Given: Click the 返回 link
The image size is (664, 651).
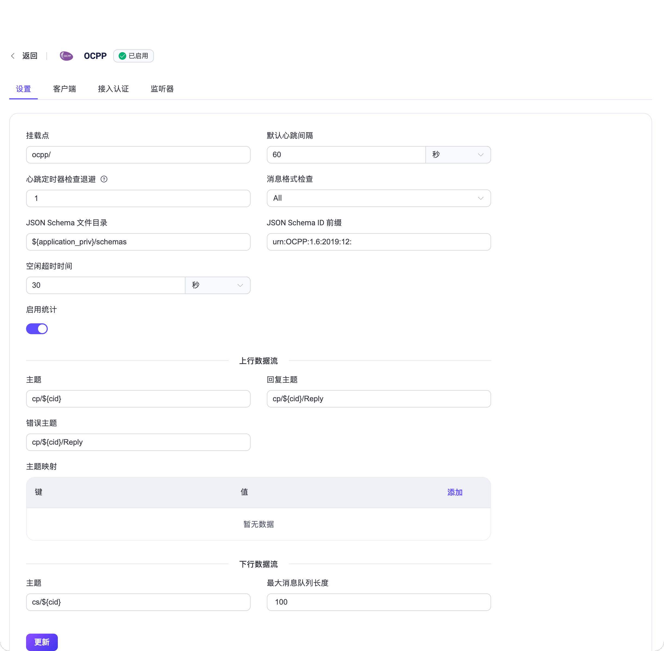Looking at the screenshot, I should [30, 56].
